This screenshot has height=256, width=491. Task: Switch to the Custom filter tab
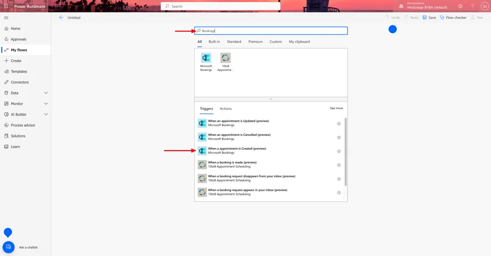click(x=276, y=41)
